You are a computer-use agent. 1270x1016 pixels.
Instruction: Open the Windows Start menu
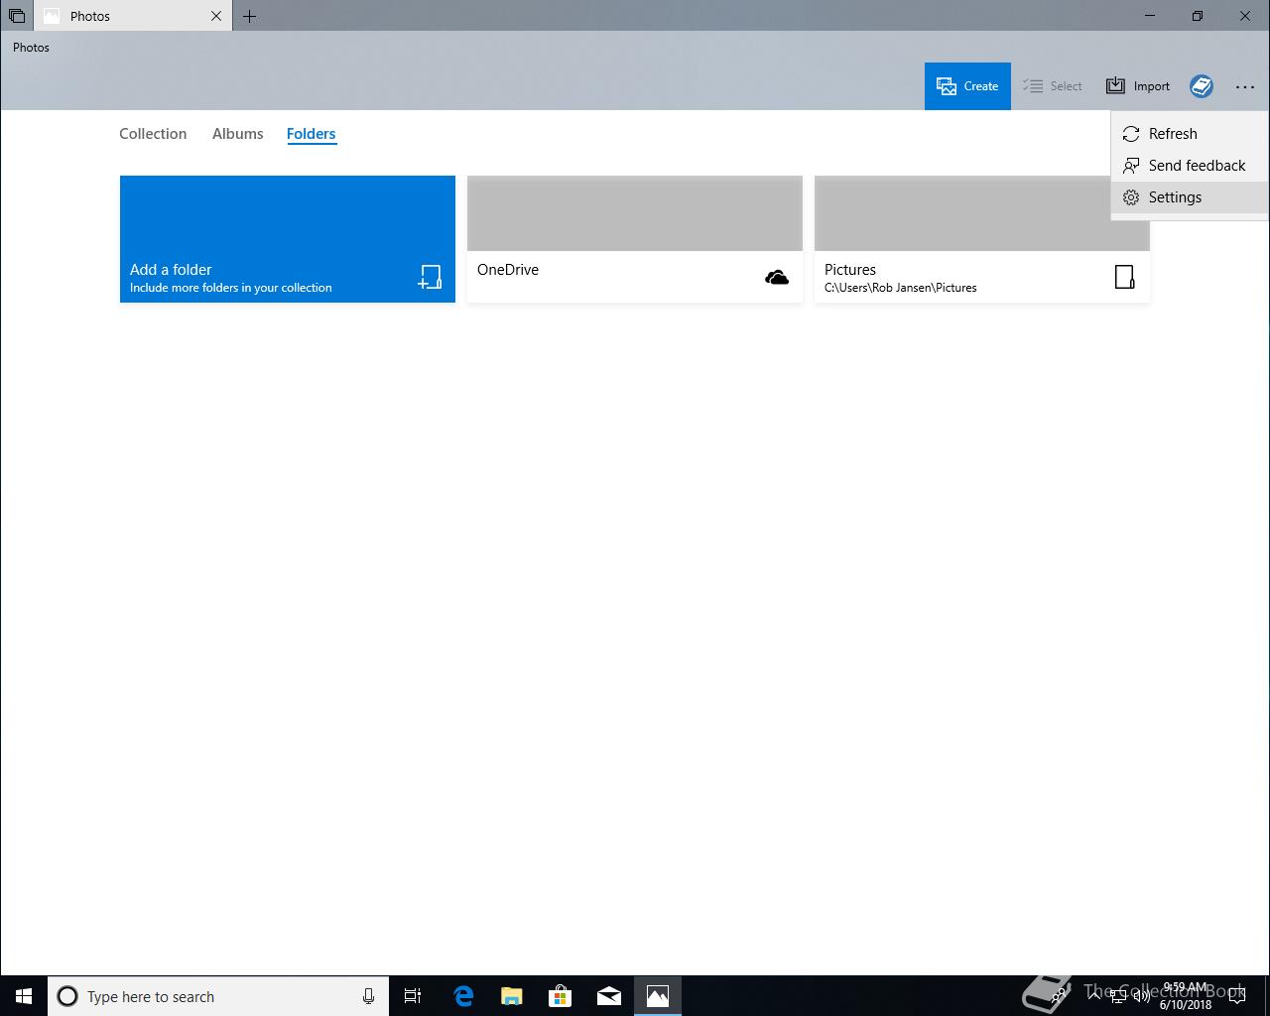pos(24,996)
